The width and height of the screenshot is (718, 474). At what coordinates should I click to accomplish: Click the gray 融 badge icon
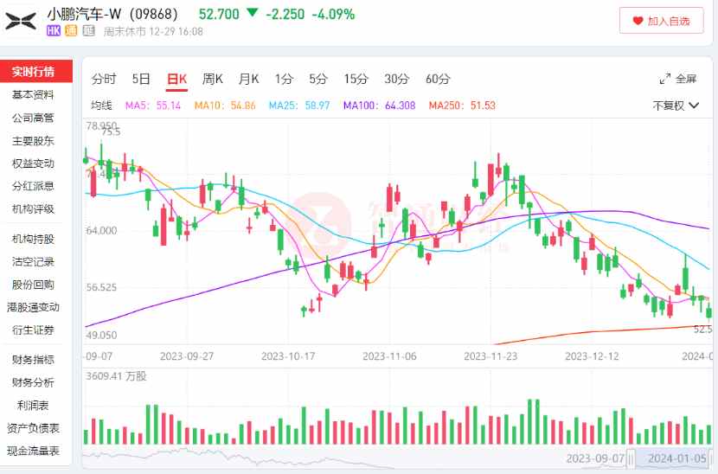(x=89, y=30)
